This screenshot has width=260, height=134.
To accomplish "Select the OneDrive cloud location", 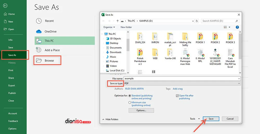I will coord(50,31).
